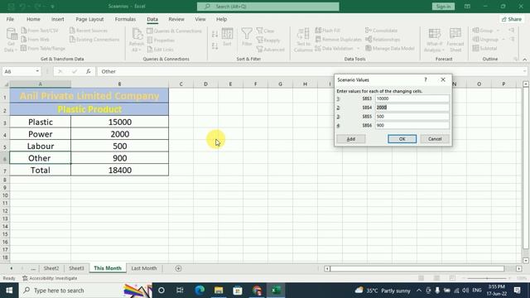Choose From Text/CSV import
Image resolution: width=530 pixels, height=298 pixels.
(x=40, y=31)
